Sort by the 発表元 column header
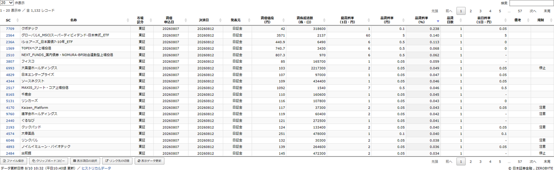The image size is (554, 170). tap(235, 20)
